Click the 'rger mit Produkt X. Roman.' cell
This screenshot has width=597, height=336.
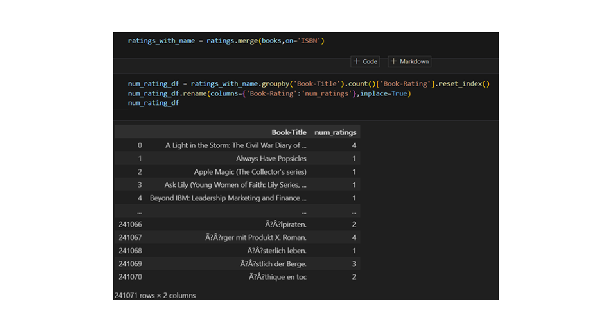pos(255,237)
